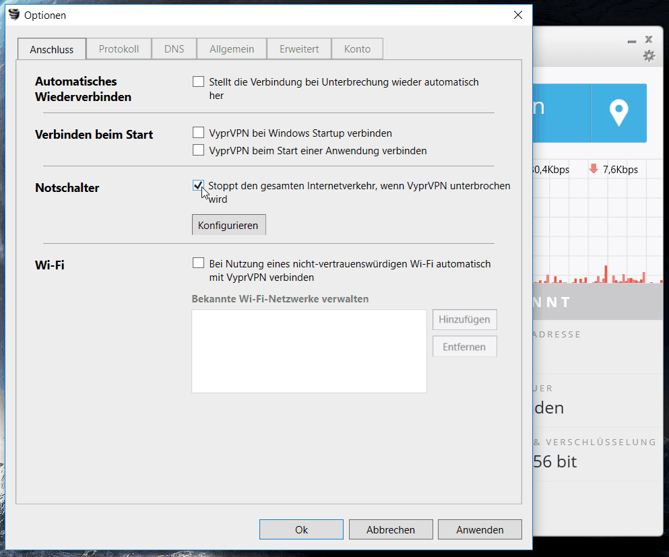The width and height of the screenshot is (669, 557).
Task: Confirm options with the Ok button
Action: 301,529
